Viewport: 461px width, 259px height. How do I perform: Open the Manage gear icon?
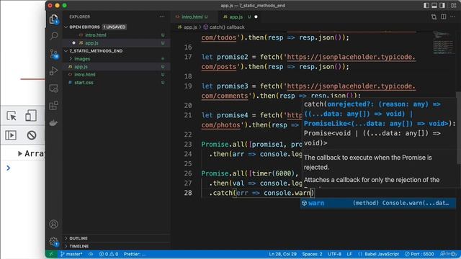[53, 242]
